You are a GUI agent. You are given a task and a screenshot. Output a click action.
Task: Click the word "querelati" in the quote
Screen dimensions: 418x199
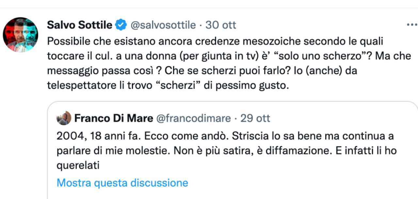pyautogui.click(x=78, y=166)
